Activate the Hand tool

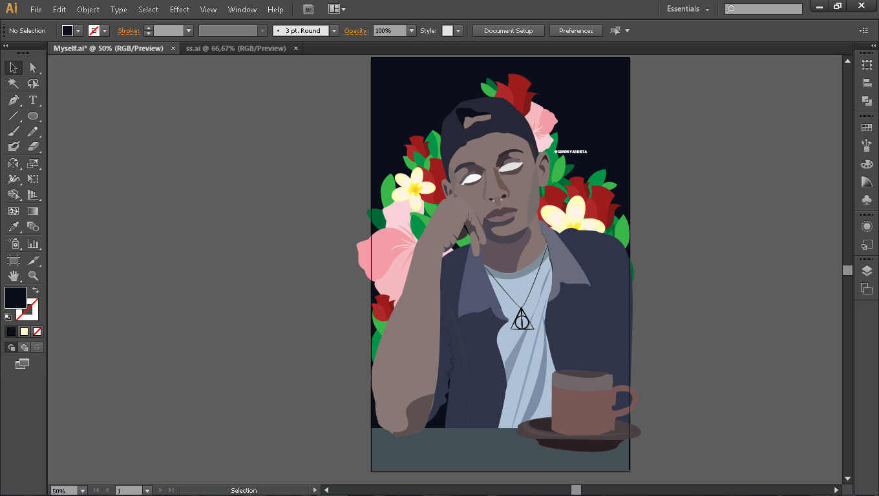tap(14, 276)
